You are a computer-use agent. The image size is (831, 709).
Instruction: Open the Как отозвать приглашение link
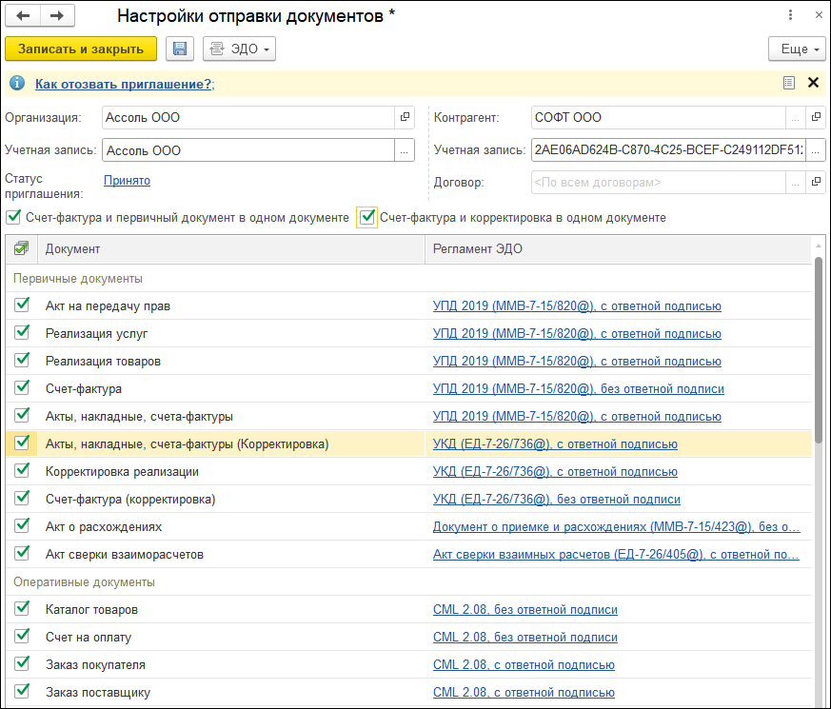(123, 84)
